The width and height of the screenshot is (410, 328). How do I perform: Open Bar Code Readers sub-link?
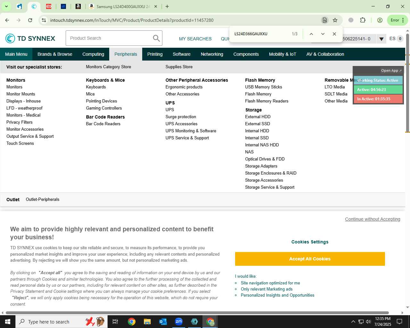[x=103, y=124]
